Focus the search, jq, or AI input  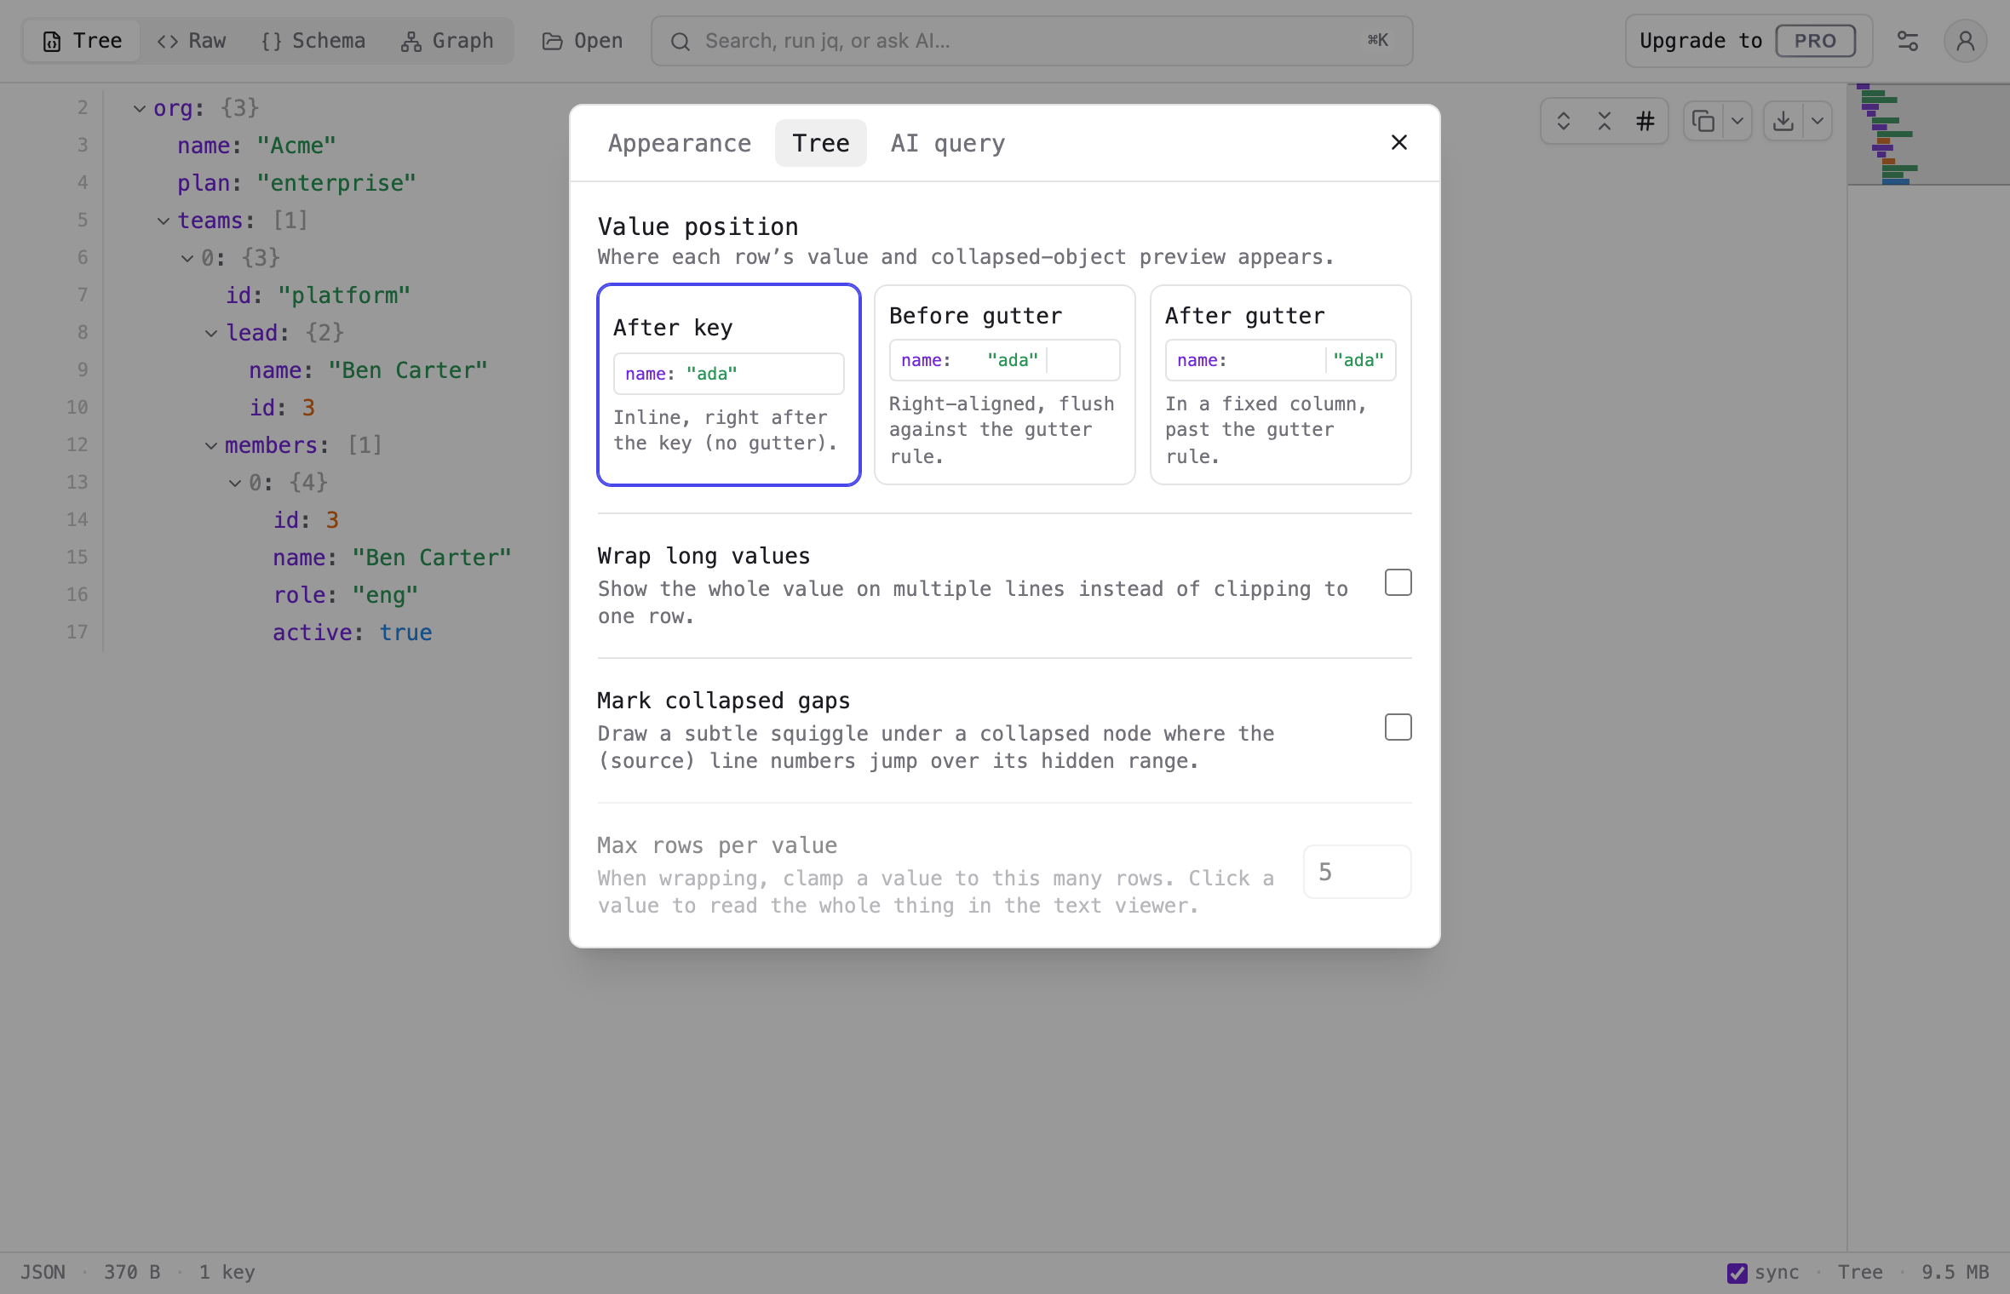pos(1032,41)
